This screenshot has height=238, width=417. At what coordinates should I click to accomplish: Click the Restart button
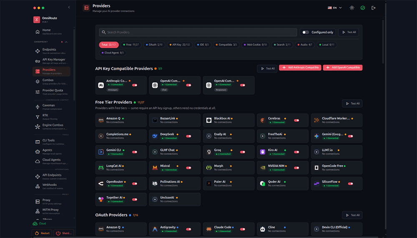point(42,233)
